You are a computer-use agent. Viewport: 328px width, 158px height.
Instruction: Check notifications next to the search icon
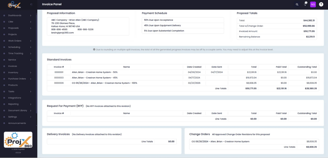(305, 4)
